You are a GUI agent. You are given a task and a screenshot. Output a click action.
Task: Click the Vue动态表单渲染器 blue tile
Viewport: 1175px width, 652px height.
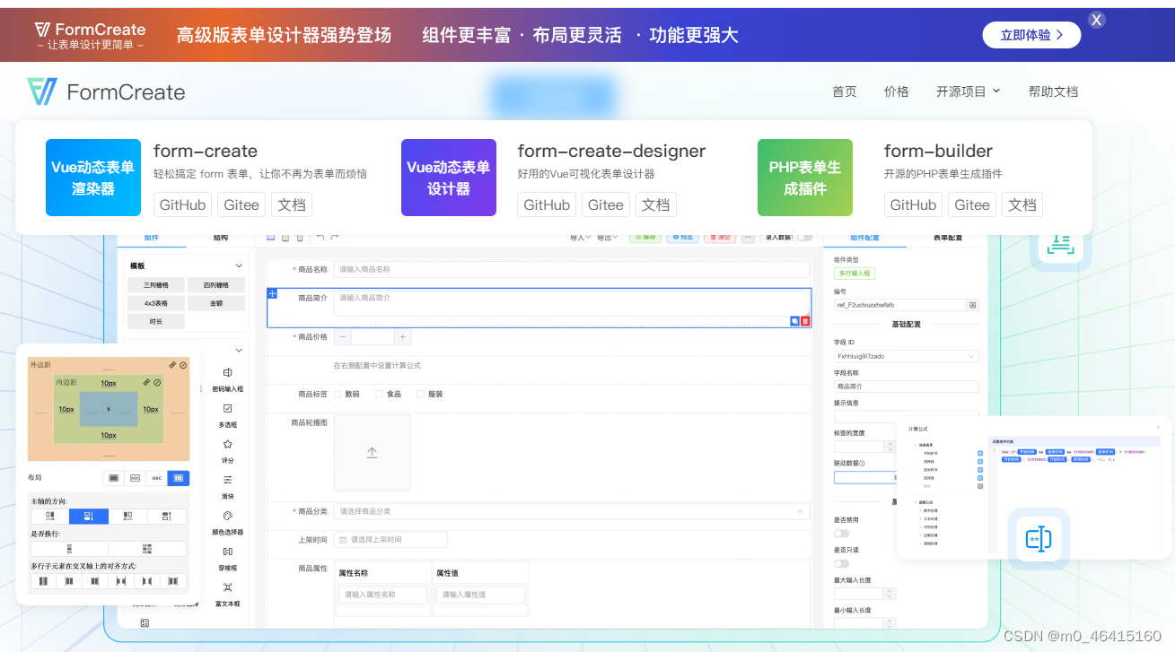click(x=93, y=178)
